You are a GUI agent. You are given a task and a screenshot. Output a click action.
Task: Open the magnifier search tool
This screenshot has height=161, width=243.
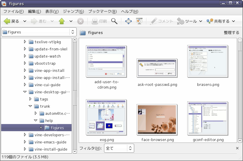(114, 21)
